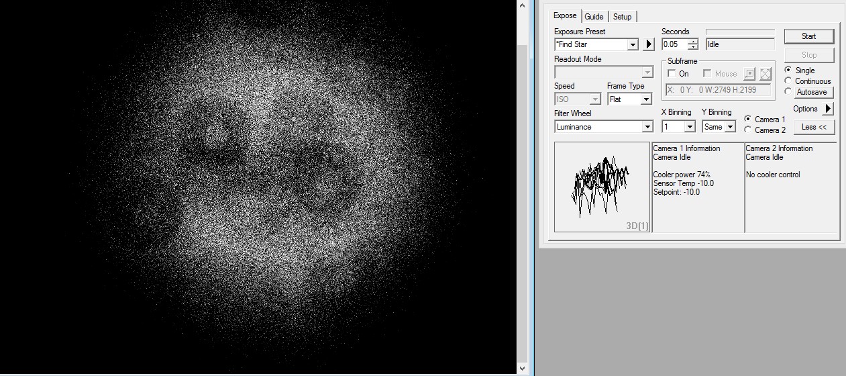Click the Less << button
Screen dimensions: 846x376
(814, 127)
